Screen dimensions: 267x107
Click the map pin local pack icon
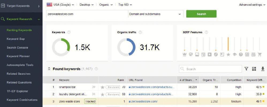point(191,54)
